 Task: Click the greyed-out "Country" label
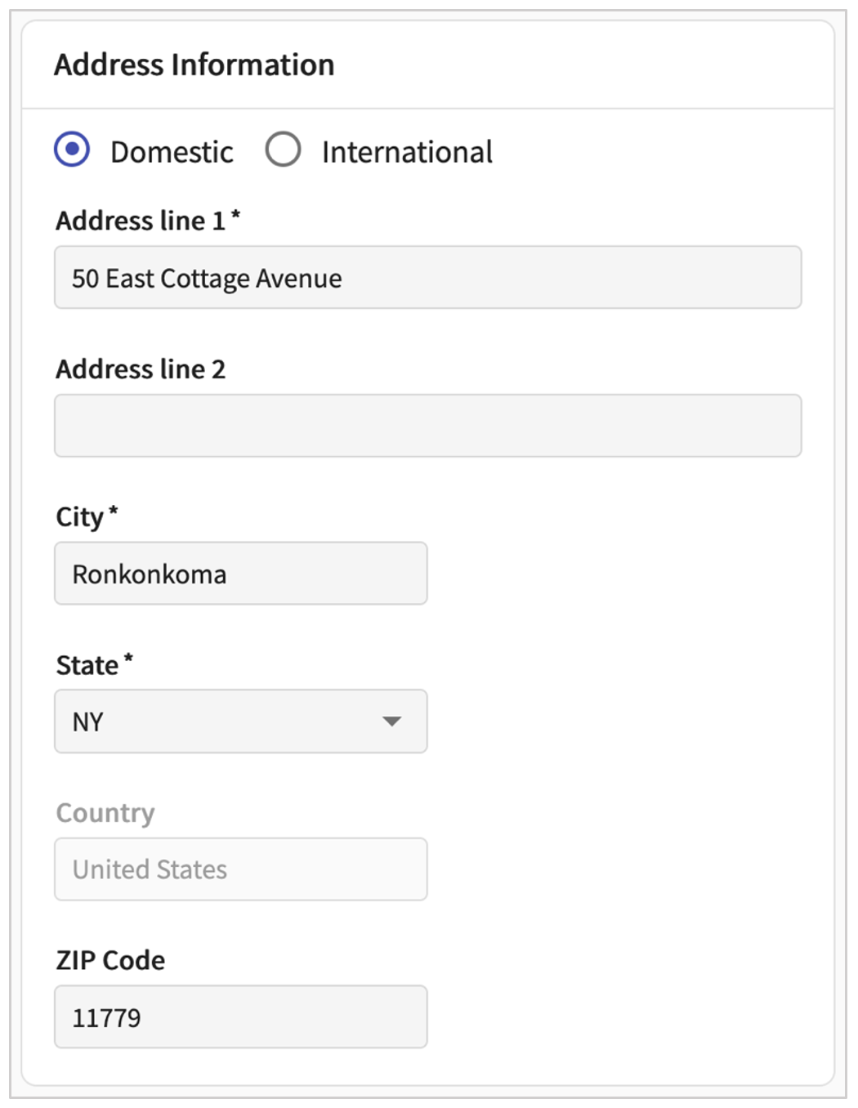point(105,813)
